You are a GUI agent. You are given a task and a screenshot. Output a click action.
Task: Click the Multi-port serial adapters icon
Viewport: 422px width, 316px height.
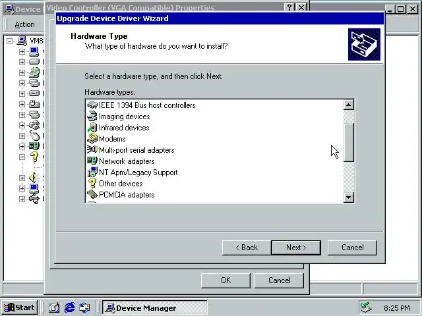tap(92, 149)
